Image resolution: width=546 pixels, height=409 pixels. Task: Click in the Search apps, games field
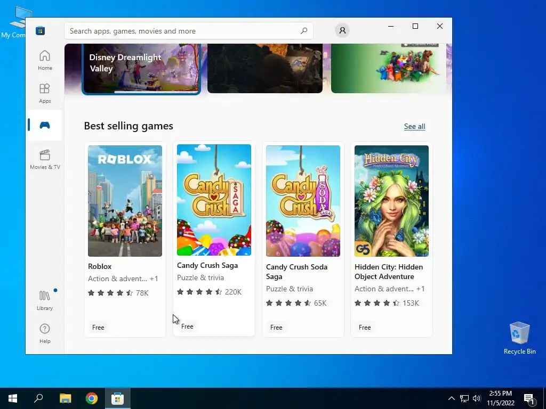coord(188,31)
